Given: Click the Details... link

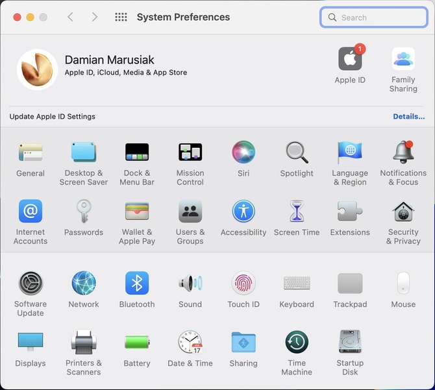Looking at the screenshot, I should (408, 116).
